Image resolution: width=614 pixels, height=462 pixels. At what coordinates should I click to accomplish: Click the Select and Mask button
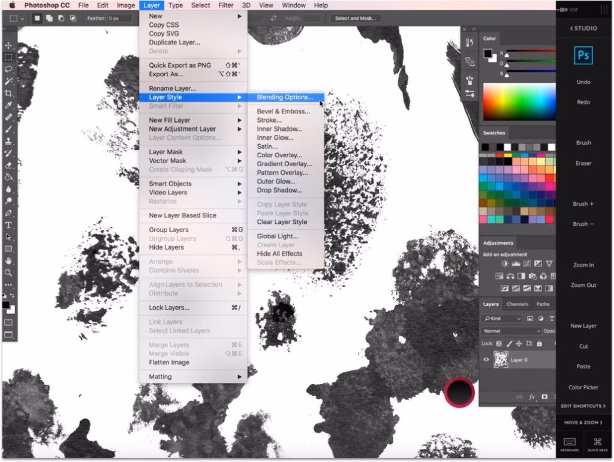(x=356, y=18)
